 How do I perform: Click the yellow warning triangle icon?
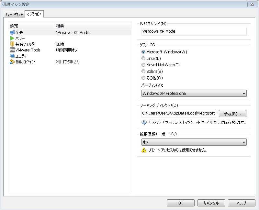(144, 150)
